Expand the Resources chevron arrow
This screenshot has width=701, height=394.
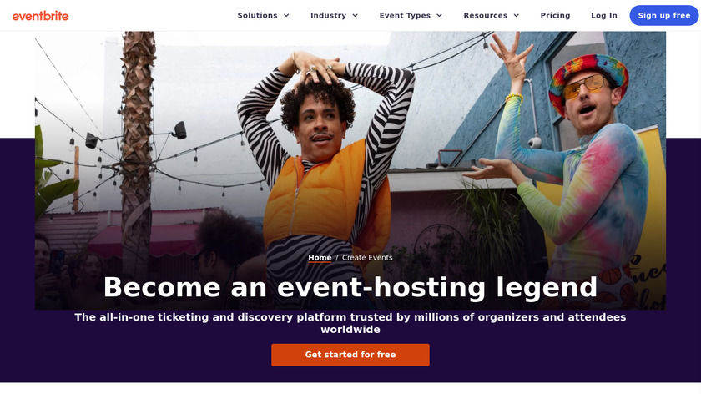click(x=517, y=16)
